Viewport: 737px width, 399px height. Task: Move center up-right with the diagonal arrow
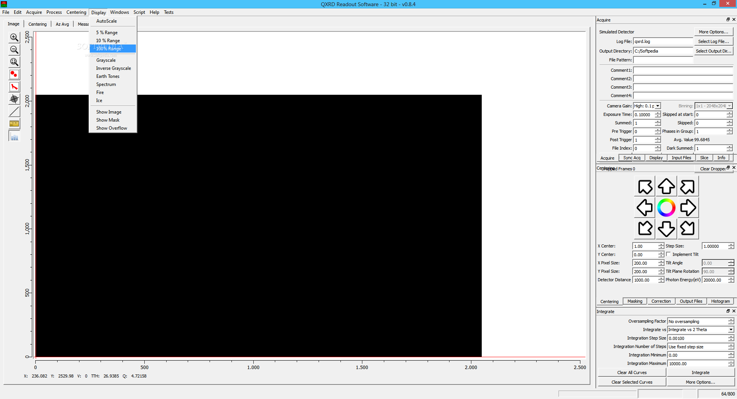pos(687,187)
